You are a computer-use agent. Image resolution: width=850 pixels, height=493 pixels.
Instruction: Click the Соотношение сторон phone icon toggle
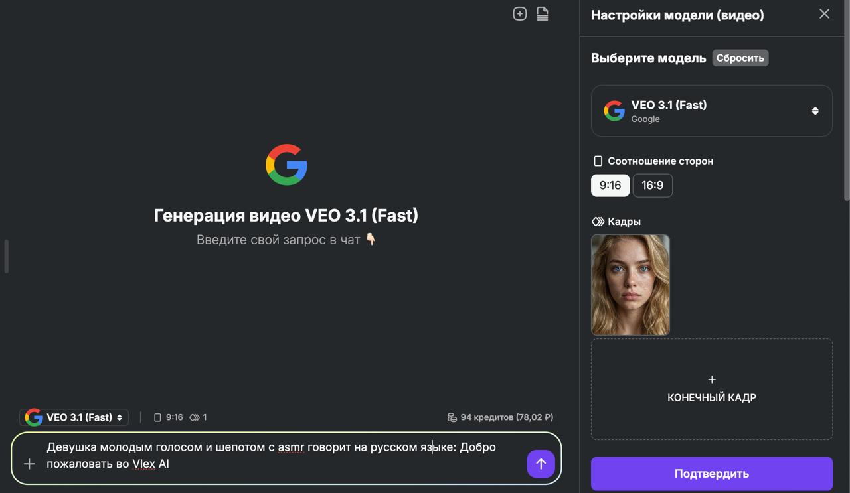(x=598, y=160)
